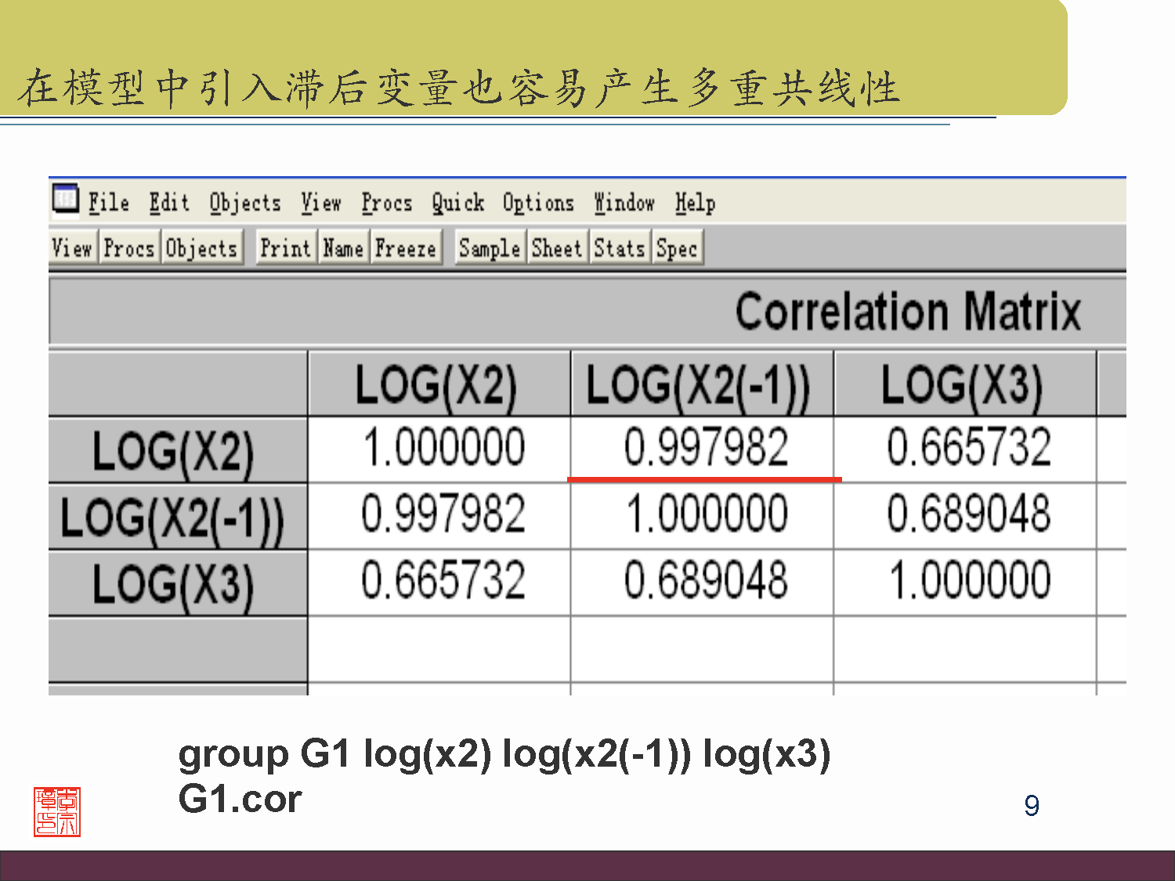The image size is (1175, 881).
Task: Open the Window menu
Action: point(624,203)
